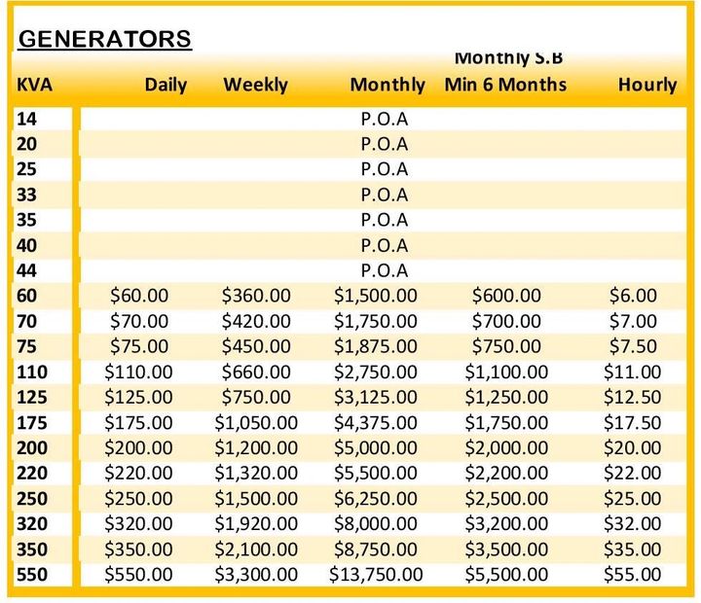Viewport: 701px width, 603px height.
Task: Select the $12.50 hourly rate cell
Action: 633,397
